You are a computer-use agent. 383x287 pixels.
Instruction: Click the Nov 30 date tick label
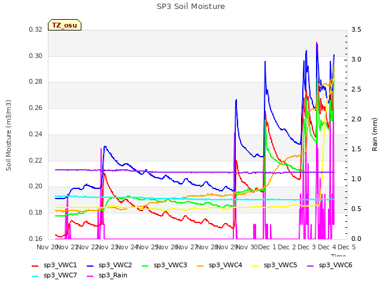(247, 247)
